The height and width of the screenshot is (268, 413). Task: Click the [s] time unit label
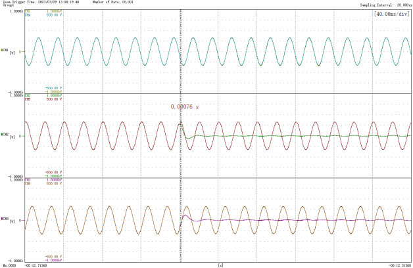tap(220, 265)
